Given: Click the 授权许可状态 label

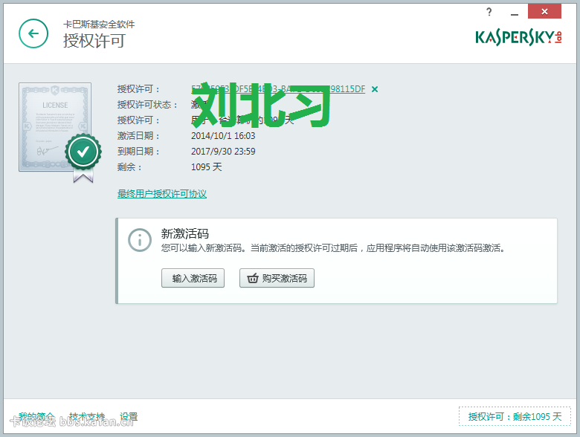Looking at the screenshot, I should (x=147, y=105).
